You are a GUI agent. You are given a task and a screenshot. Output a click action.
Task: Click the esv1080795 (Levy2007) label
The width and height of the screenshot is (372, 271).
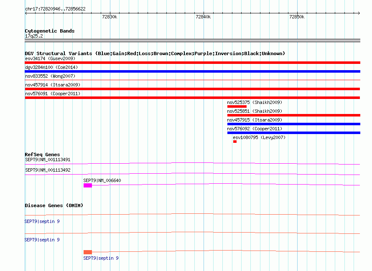coord(259,137)
